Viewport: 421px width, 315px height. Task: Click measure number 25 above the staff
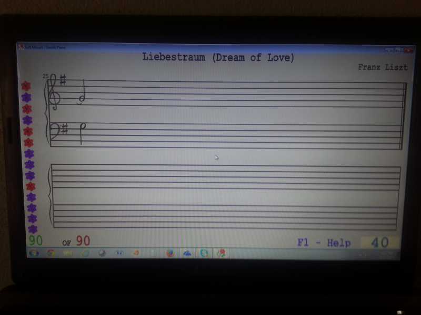(45, 76)
